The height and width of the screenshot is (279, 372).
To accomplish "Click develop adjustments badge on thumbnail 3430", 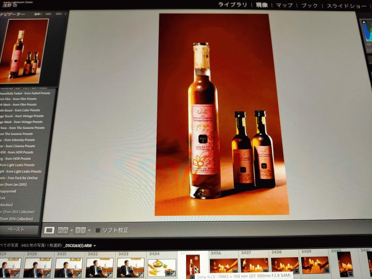I will (x=48, y=275).
